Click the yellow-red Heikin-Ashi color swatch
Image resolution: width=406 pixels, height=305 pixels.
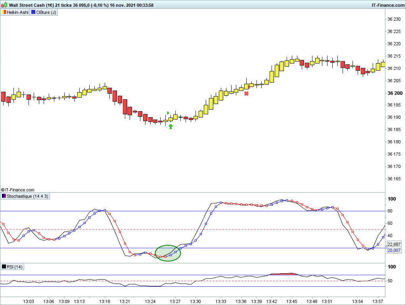4,12
